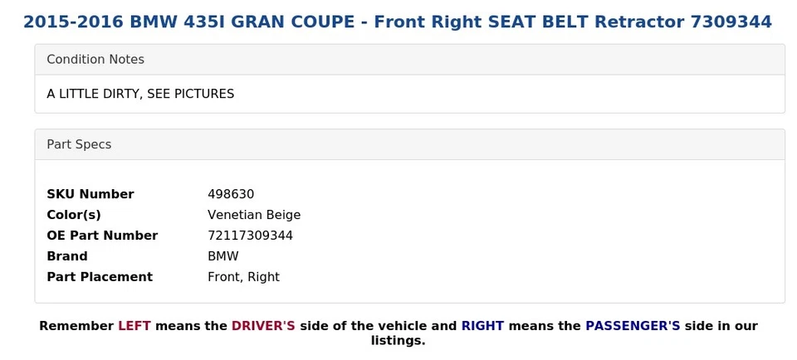Click the BMW brand value
Viewport: 797px width, 360px height.
click(x=222, y=256)
